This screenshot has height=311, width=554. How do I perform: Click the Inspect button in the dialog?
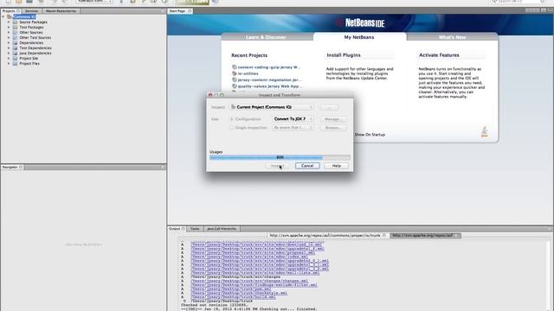[x=277, y=166]
